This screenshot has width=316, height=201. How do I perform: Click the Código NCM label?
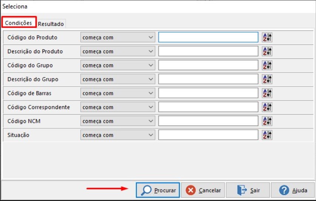[x=24, y=121]
